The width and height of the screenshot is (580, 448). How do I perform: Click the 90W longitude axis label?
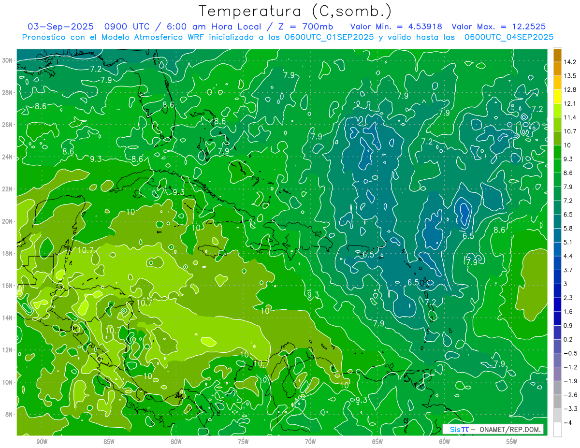tap(42, 442)
